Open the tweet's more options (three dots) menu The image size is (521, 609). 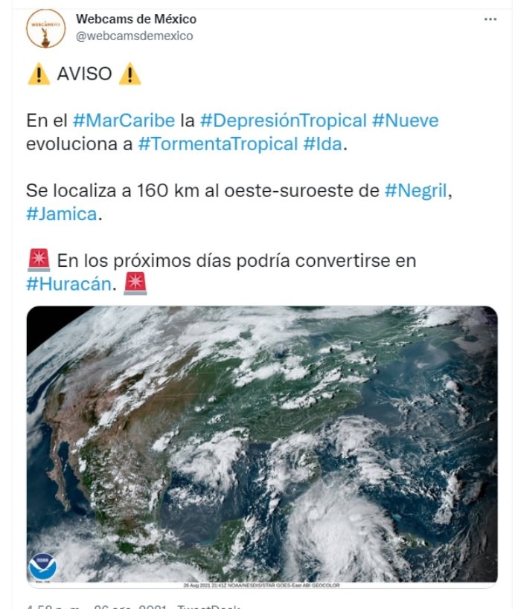[x=490, y=19]
